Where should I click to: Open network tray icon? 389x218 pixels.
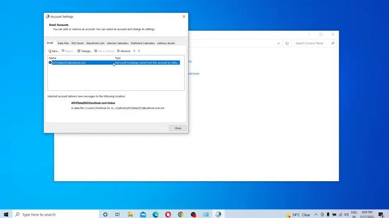[x=340, y=214]
